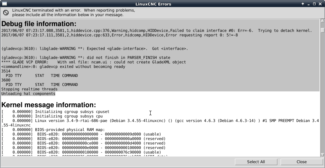Click BIOS-e820 line starting '00000000000e0000'
Viewport: 325px width, 168px height.
(84, 148)
